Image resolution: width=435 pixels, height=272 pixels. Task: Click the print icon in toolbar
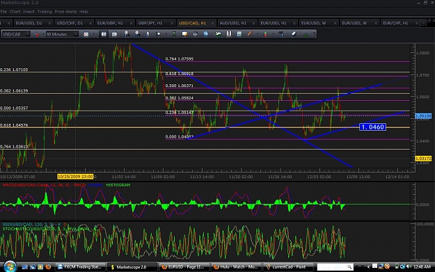pos(195,34)
